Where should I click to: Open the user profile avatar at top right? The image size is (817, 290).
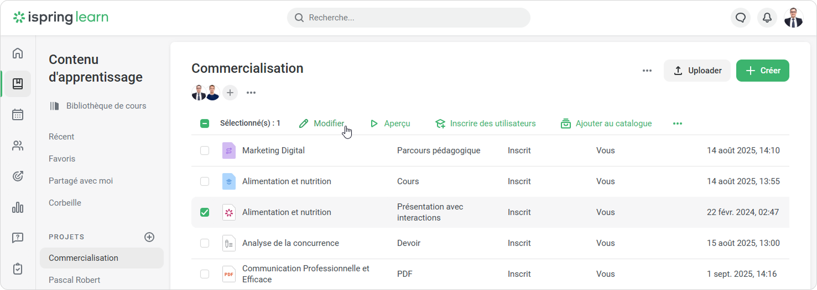tap(794, 18)
